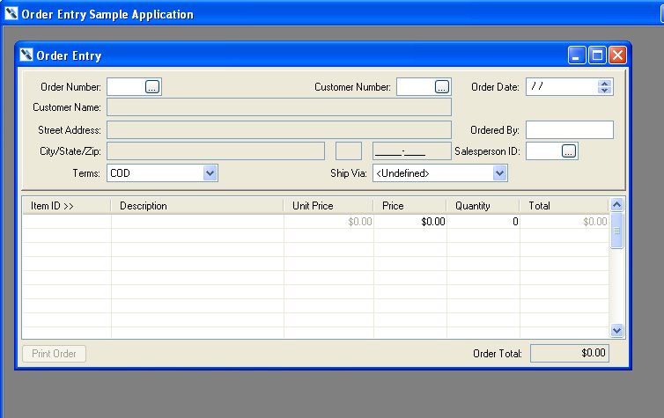
Task: Click the first row Quantity 0 cell
Action: click(483, 222)
